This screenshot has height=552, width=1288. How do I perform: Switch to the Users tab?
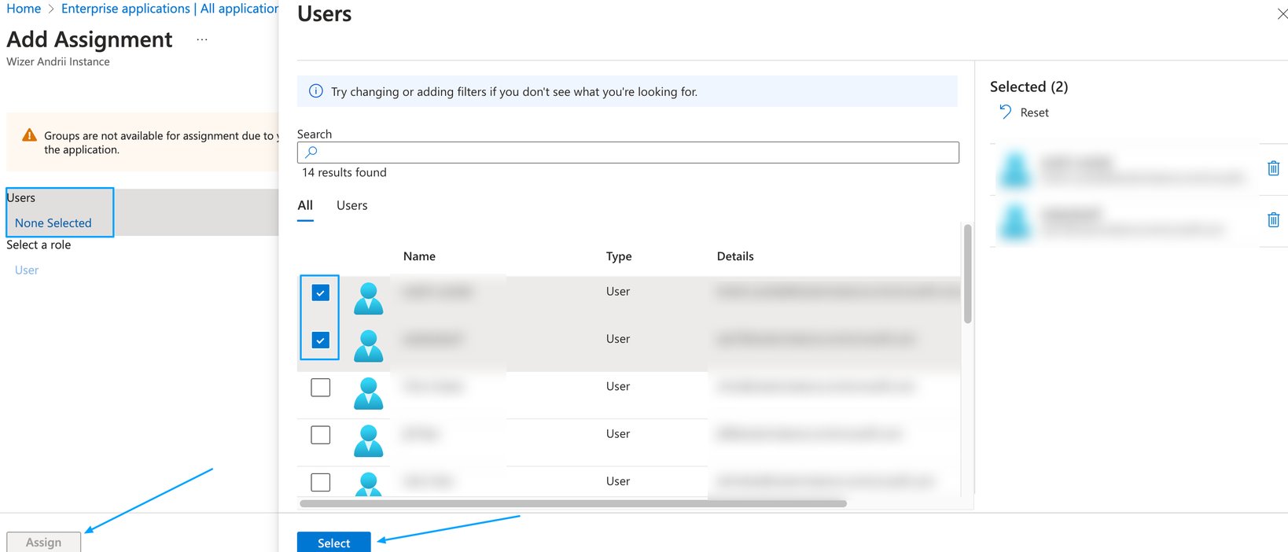[x=351, y=205]
